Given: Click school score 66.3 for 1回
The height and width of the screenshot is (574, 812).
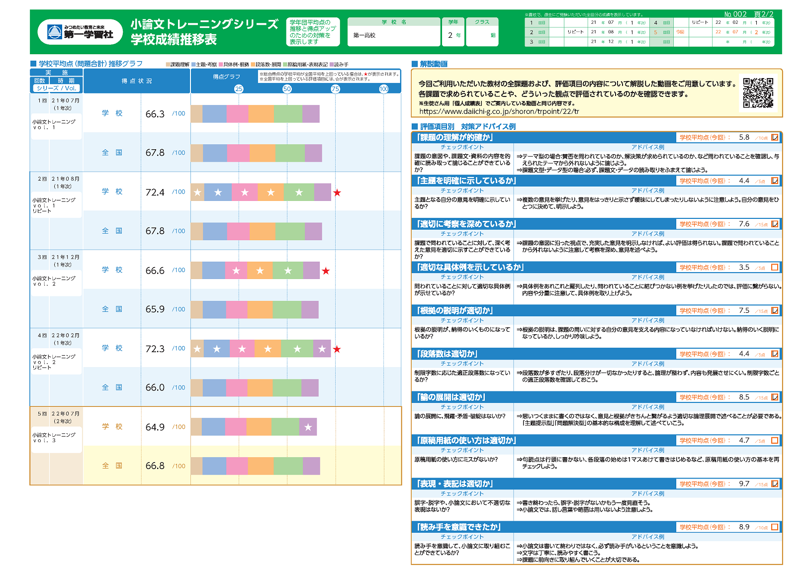Looking at the screenshot, I should tap(155, 114).
